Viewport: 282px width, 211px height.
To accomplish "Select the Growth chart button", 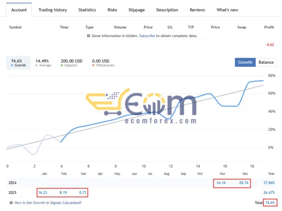I will pos(245,62).
